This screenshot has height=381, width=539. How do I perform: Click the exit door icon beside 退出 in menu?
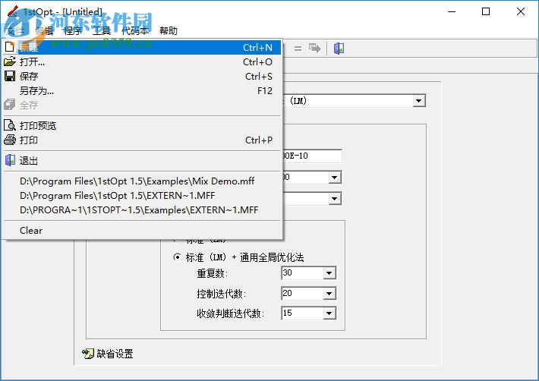(x=10, y=160)
